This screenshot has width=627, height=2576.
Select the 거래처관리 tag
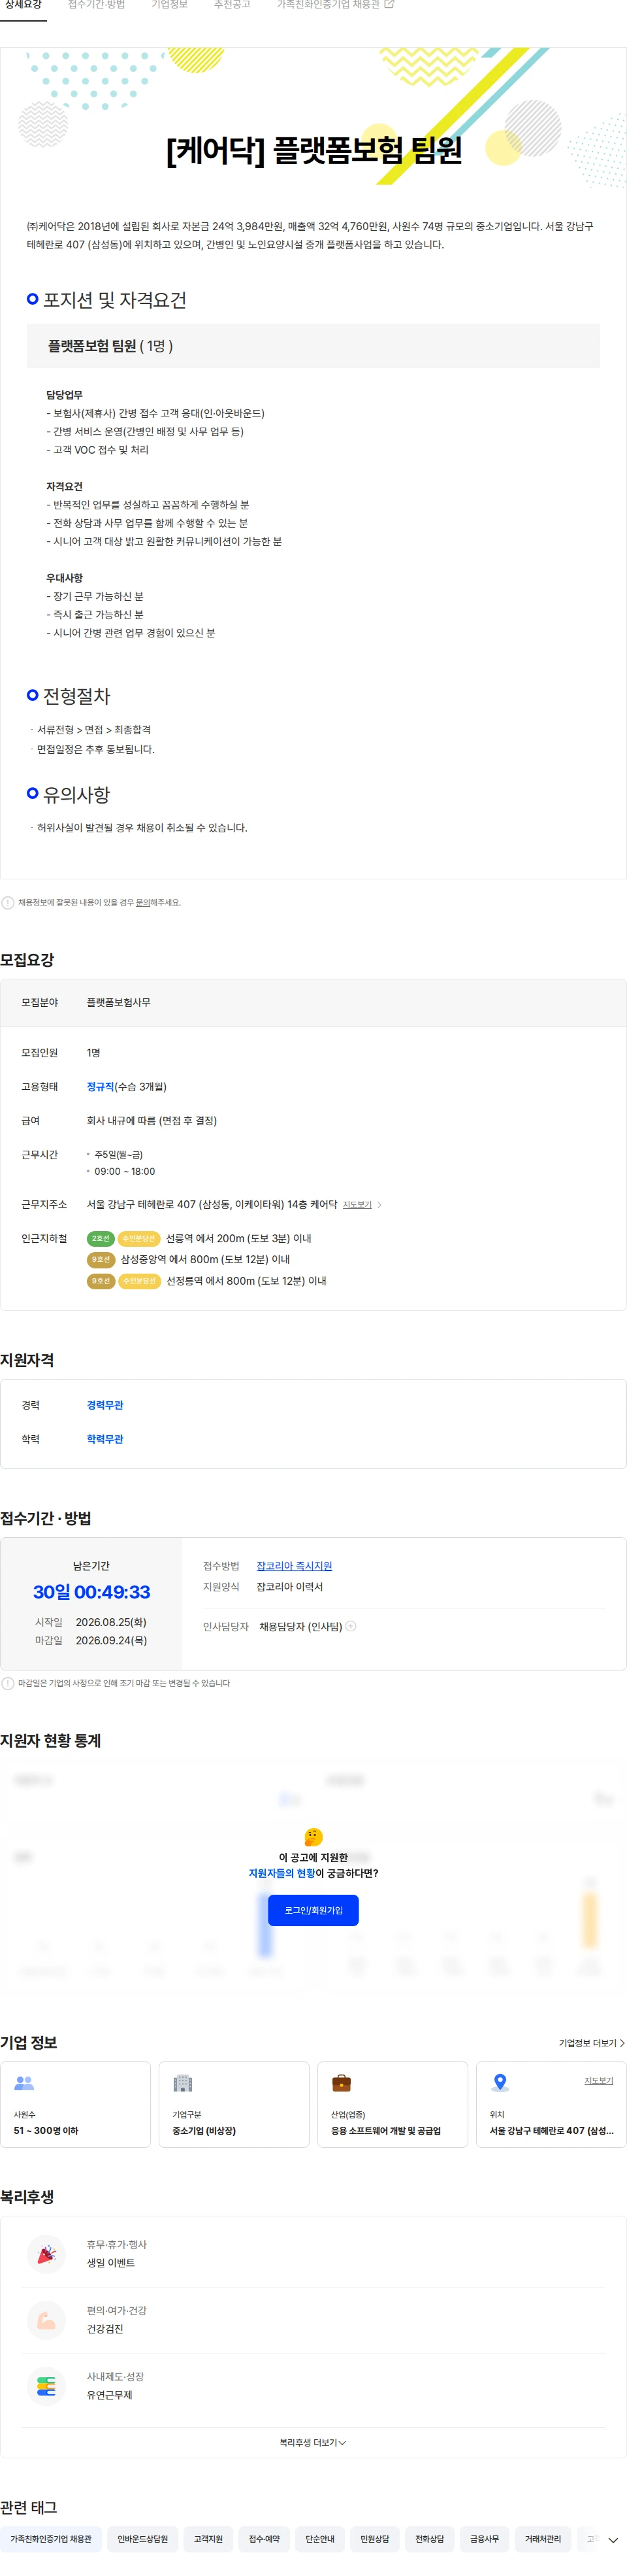pyautogui.click(x=543, y=2539)
